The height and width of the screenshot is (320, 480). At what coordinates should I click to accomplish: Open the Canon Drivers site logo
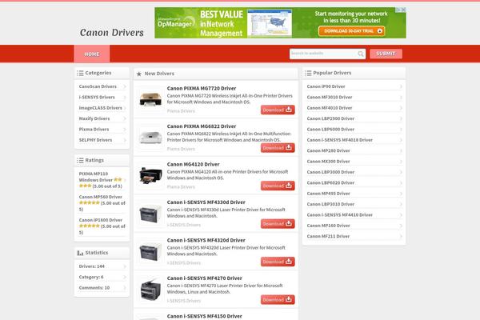click(x=112, y=33)
